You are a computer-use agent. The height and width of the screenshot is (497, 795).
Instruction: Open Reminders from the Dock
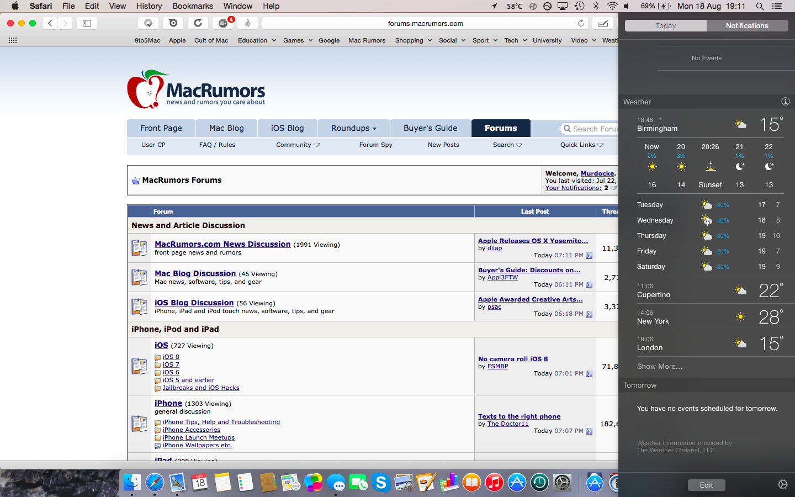click(x=245, y=483)
